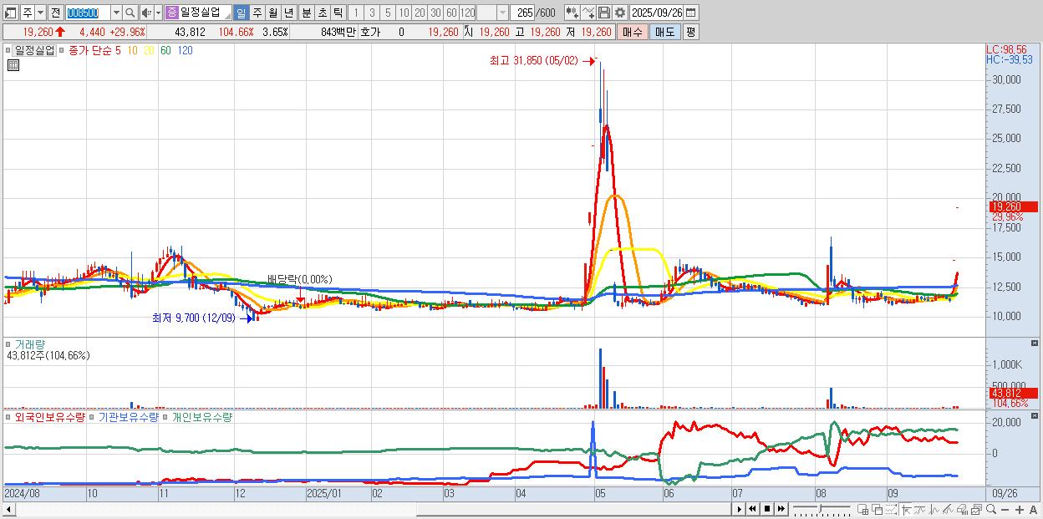Switch to minute 분 chart period
1043x519 pixels.
(306, 13)
